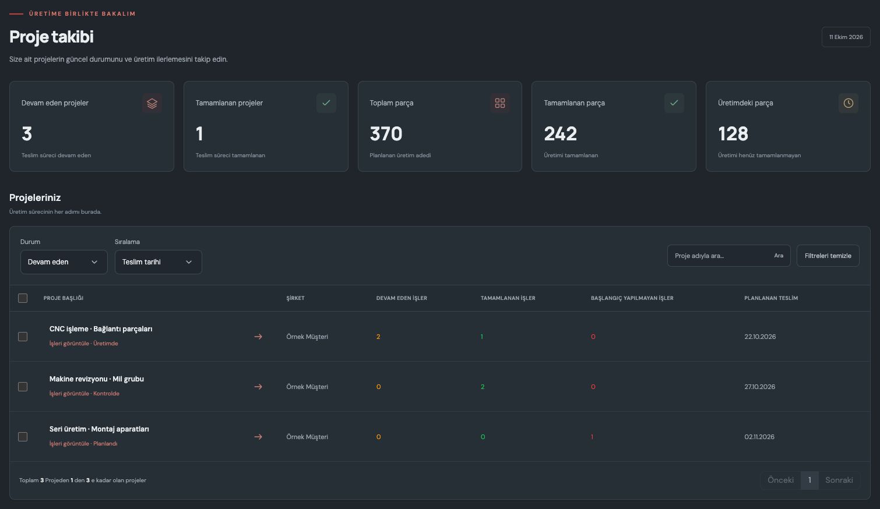
Task: Click the 11 Ekim 2026 date badge
Action: 846,37
